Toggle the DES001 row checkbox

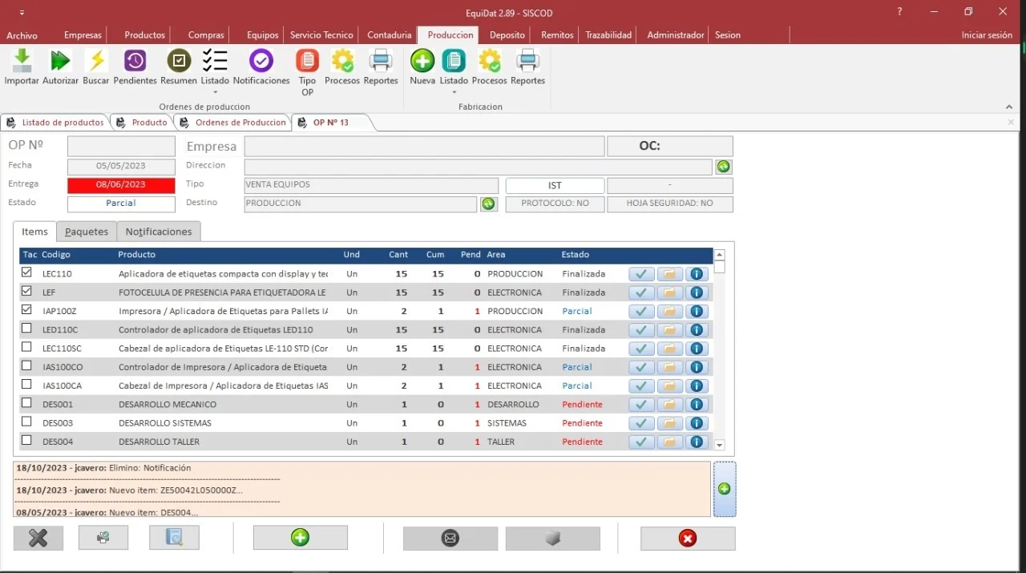pyautogui.click(x=26, y=403)
